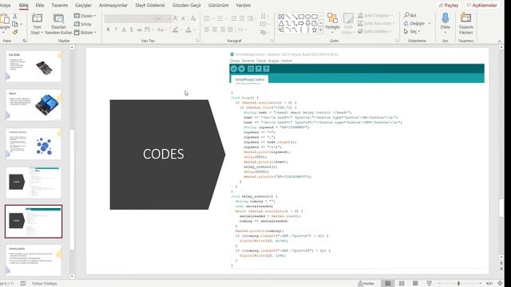Clear all formatting icon
The image size is (511, 287).
coord(193,18)
